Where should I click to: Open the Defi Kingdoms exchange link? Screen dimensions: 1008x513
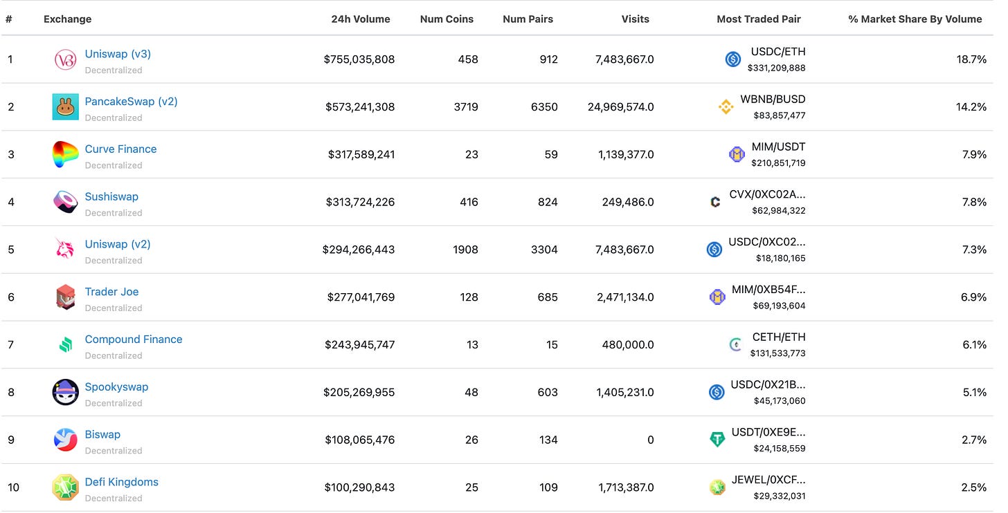(121, 483)
